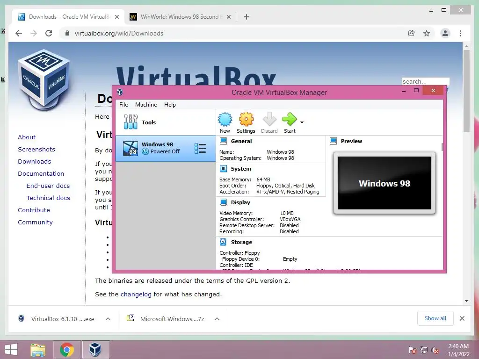Open the Community link

coord(35,222)
